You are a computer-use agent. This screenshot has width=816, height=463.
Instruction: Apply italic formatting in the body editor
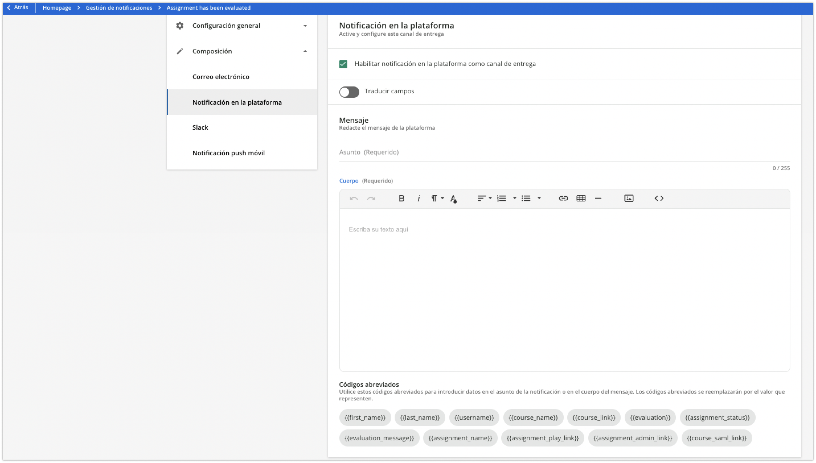[x=419, y=198]
